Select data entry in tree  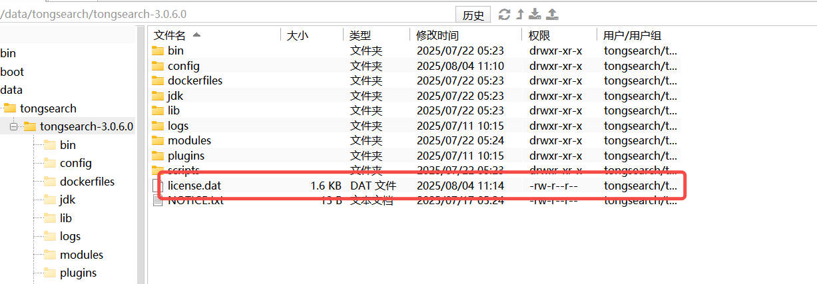[x=11, y=90]
